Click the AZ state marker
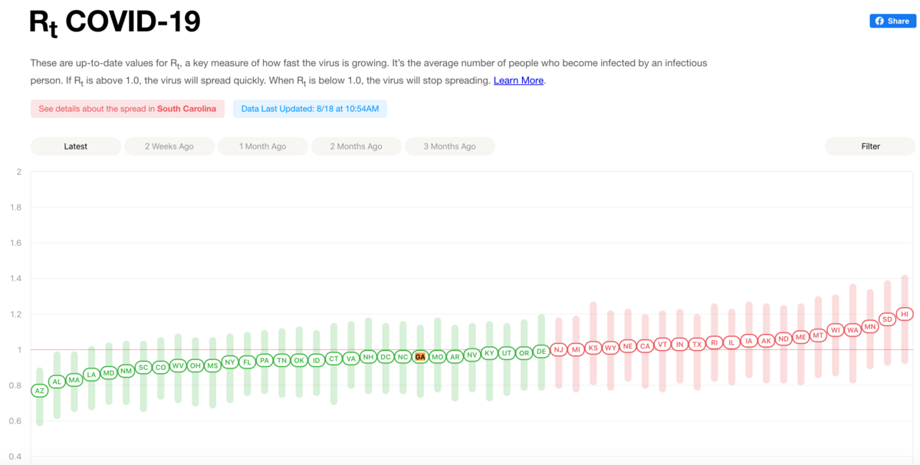 point(40,391)
